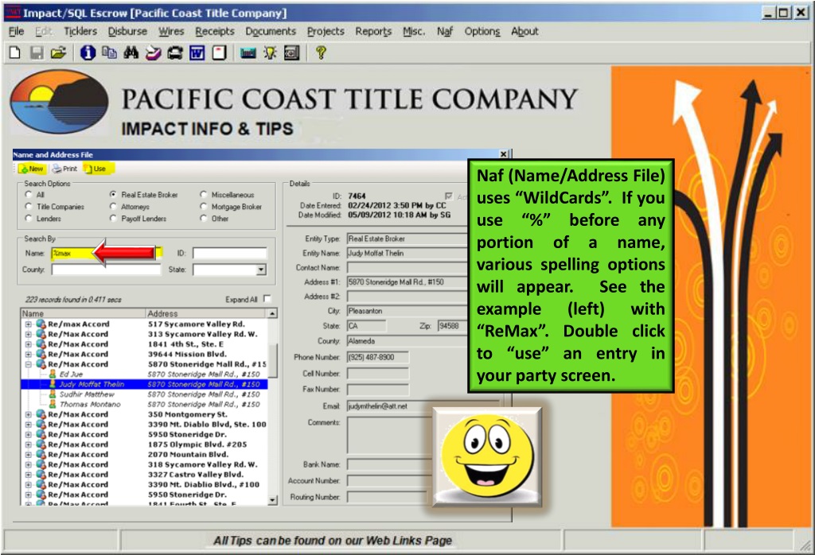Expand the row at 313 Sycamore Valley Rd. W.
This screenshot has width=815, height=555.
(28, 334)
